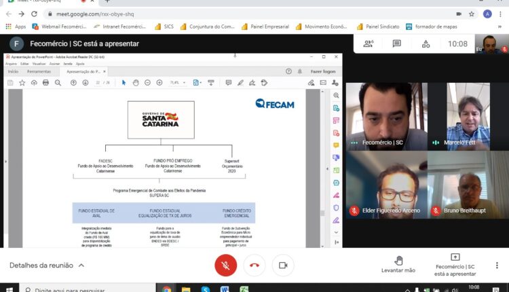Viewport: 509px width, 292px height.
Task: Expand hidden bookmarks chevron
Action: (x=499, y=26)
